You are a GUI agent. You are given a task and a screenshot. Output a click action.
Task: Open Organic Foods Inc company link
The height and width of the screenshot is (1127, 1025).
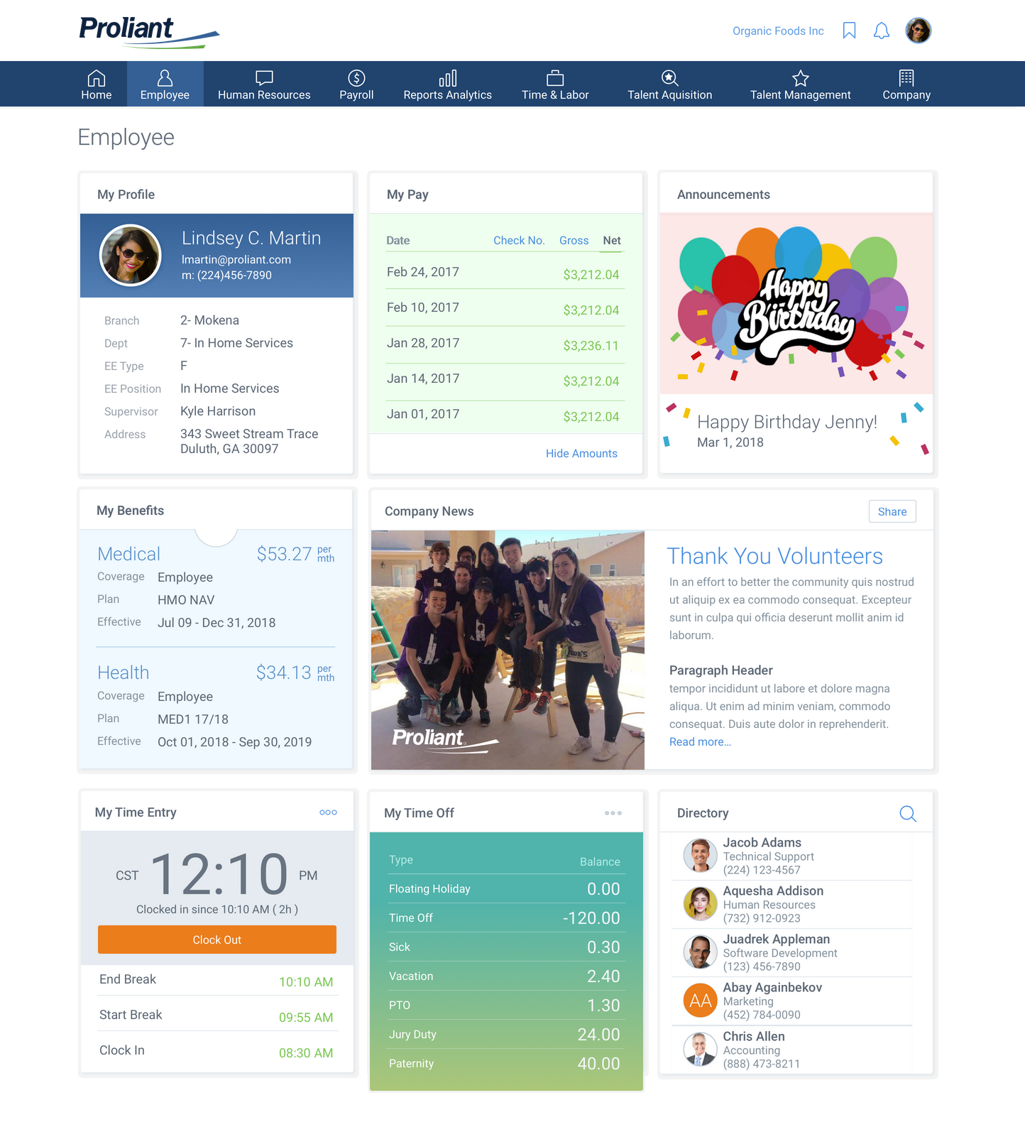click(x=778, y=31)
